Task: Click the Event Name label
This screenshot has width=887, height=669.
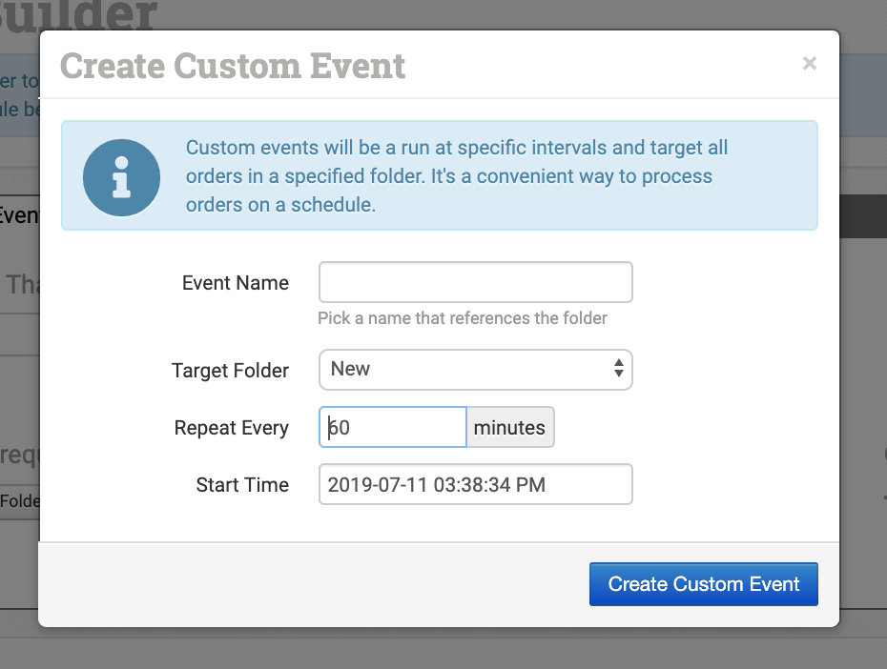Action: click(235, 283)
